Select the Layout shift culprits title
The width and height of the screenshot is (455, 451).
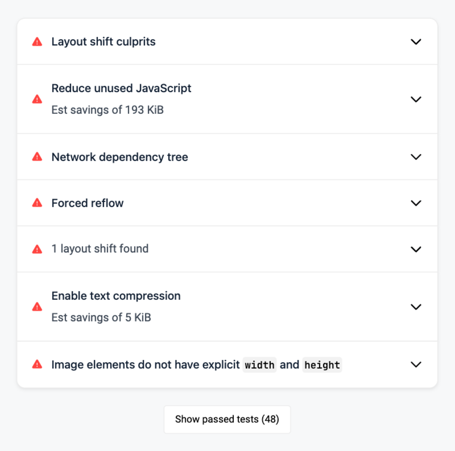tap(103, 42)
